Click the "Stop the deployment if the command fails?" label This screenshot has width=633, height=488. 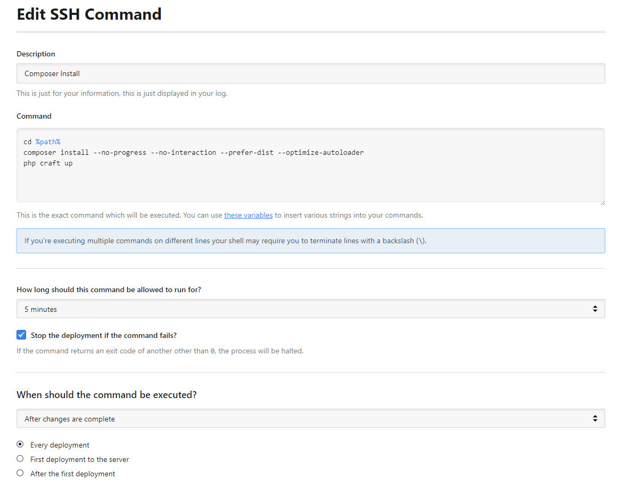pos(104,336)
